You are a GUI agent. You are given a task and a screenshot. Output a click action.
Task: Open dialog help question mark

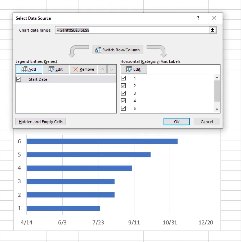coord(198,18)
